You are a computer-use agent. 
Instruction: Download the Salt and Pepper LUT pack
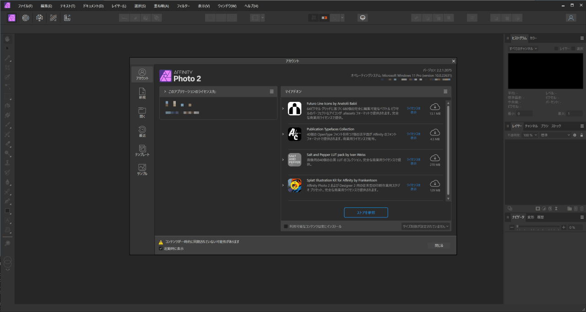point(434,158)
